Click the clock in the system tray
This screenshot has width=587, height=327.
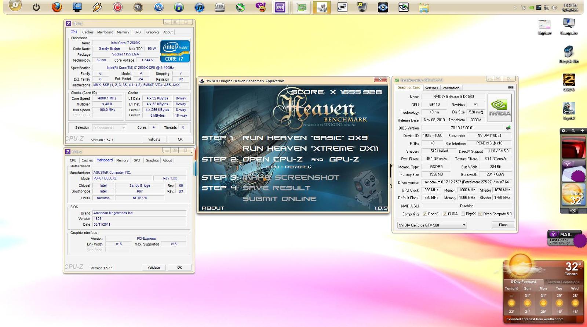pos(570,8)
